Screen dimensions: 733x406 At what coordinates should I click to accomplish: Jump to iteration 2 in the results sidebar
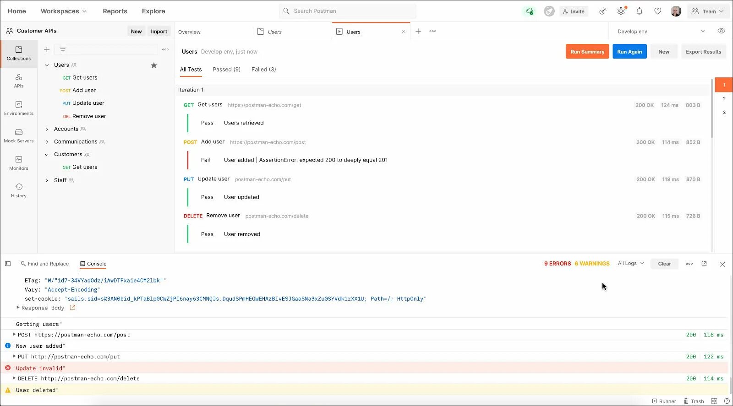724,99
